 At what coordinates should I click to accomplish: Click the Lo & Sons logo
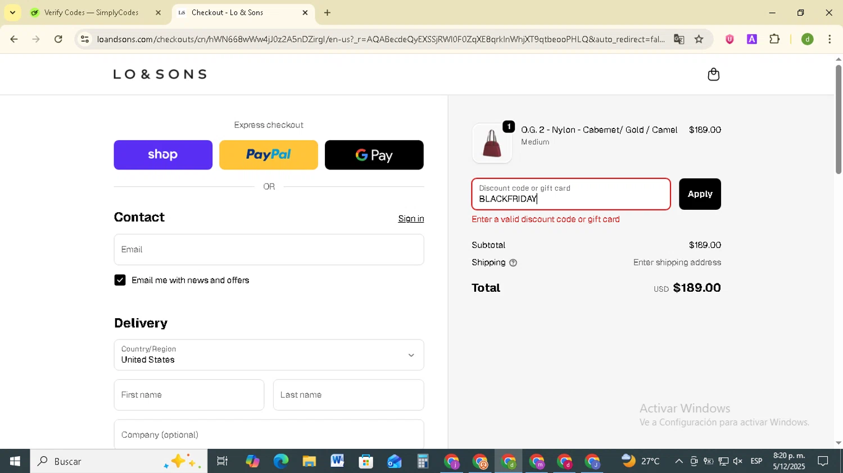click(160, 74)
